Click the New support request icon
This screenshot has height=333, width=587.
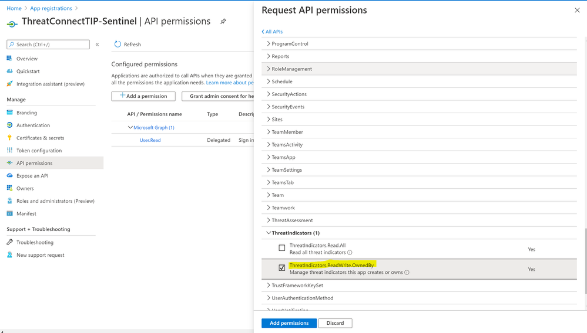pyautogui.click(x=9, y=254)
